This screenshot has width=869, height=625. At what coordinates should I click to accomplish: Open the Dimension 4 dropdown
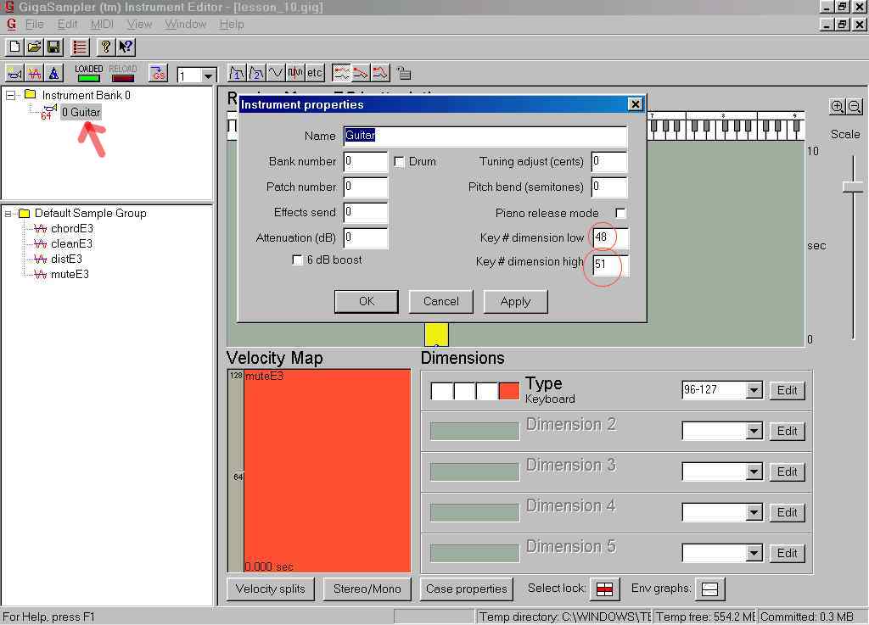tap(754, 512)
